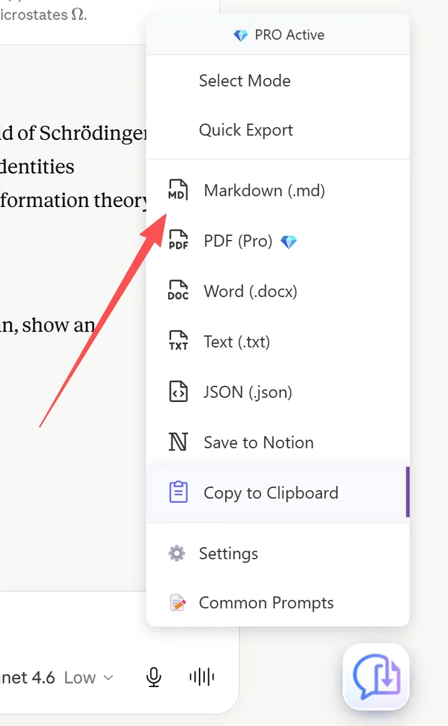Image resolution: width=448 pixels, height=726 pixels.
Task: Export as JSON (.json)
Action: 277,392
